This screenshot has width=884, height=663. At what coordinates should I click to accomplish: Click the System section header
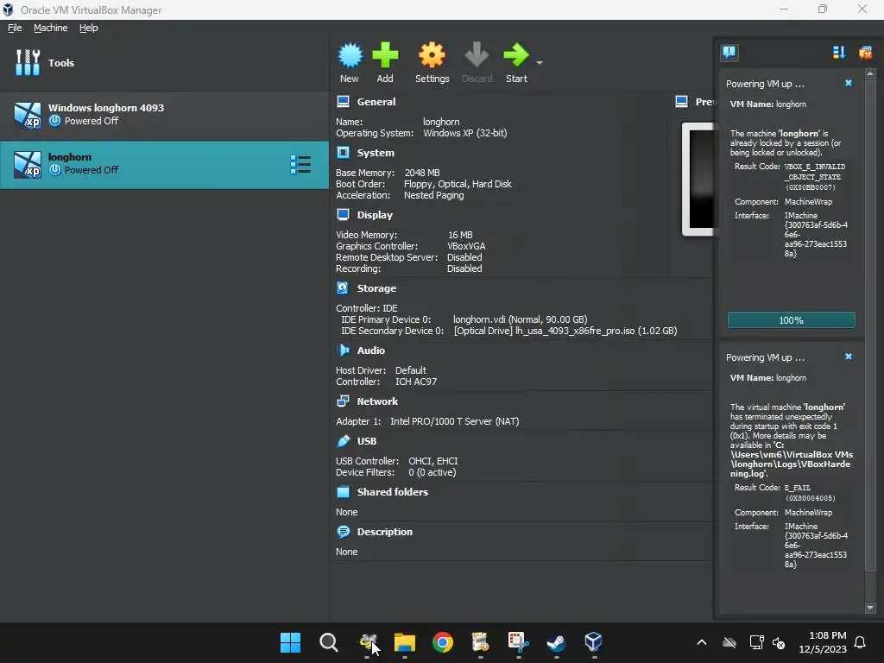coord(376,153)
